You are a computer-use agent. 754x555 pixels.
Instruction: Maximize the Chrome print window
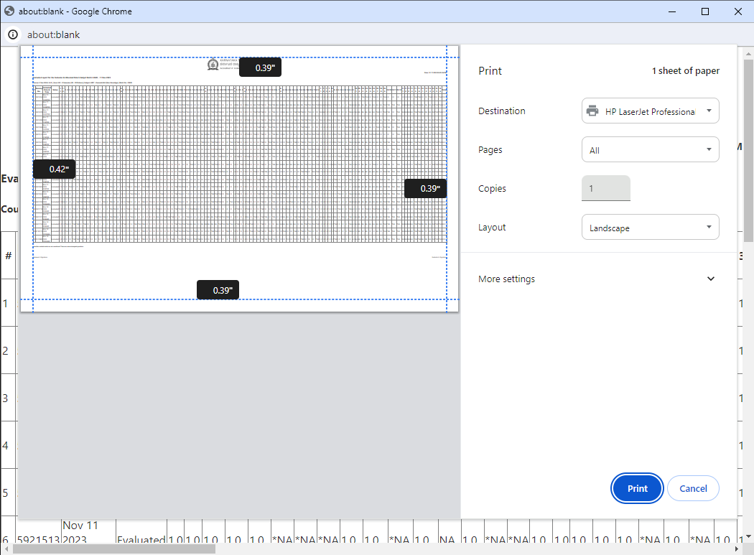point(705,11)
